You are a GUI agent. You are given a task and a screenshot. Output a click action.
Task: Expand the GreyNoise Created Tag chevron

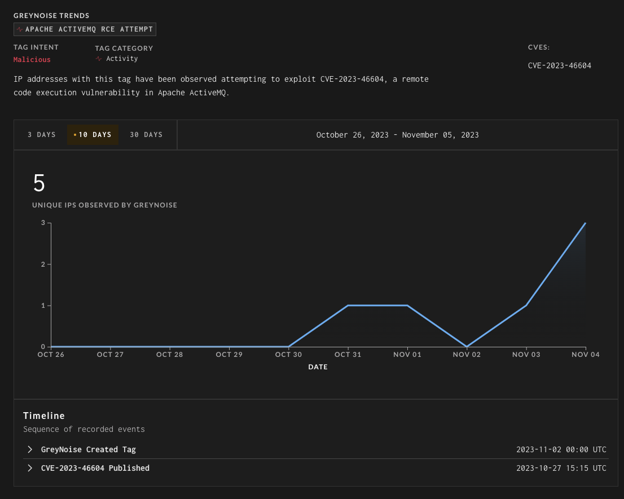pos(30,449)
